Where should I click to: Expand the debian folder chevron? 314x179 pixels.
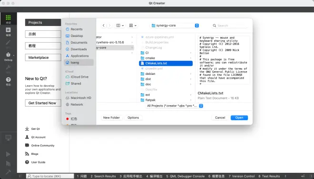[191, 74]
